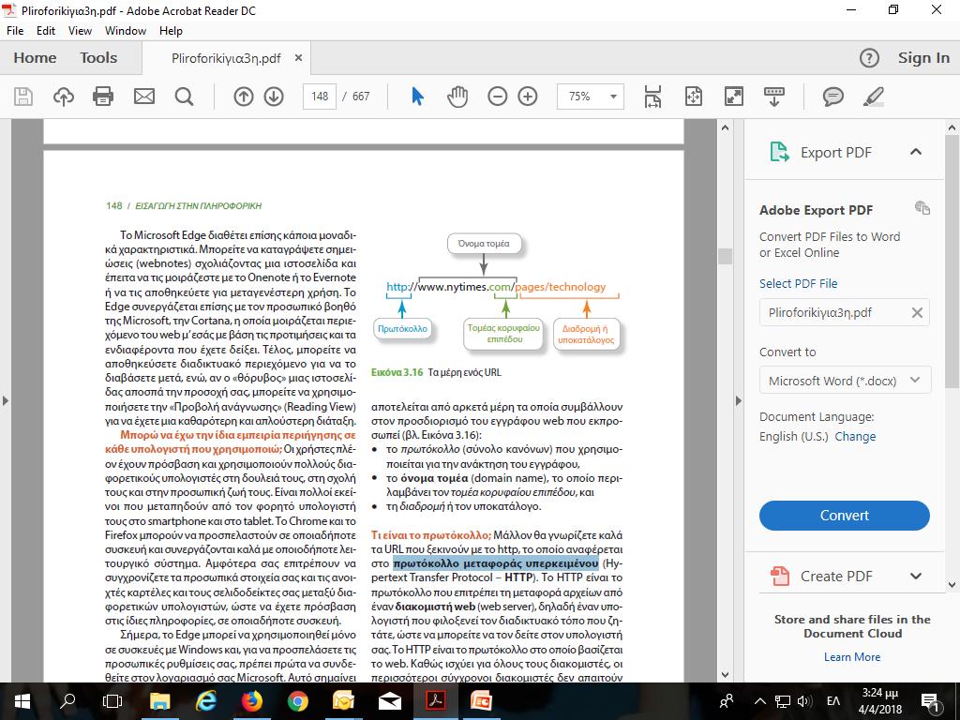The width and height of the screenshot is (960, 720).
Task: Select the Highlight text pen icon
Action: pos(873,97)
